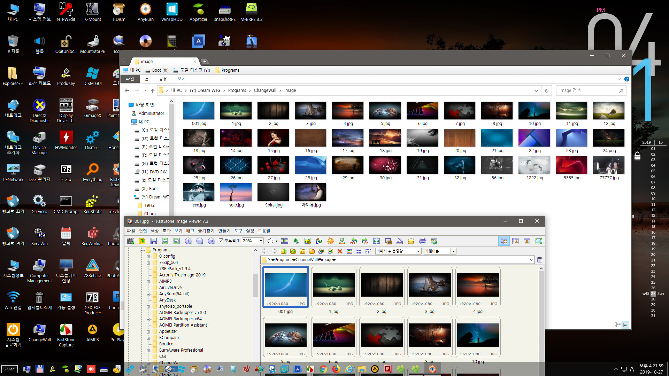The width and height of the screenshot is (669, 376).
Task: Open the FastStone folder path dropdown
Action: coord(531,260)
